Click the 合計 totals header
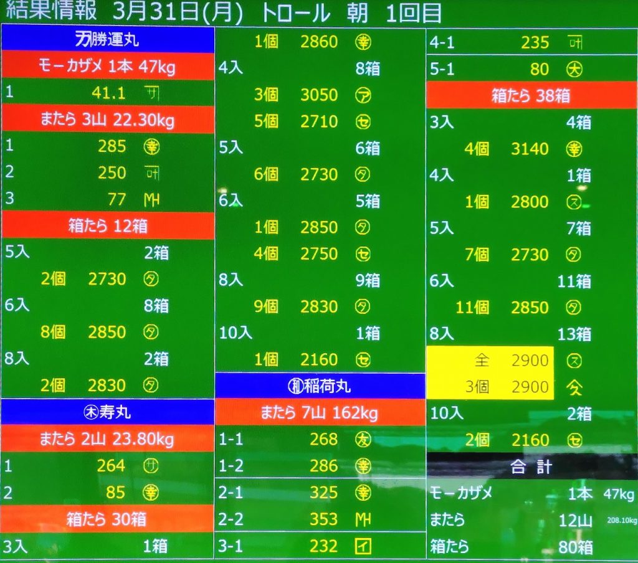This screenshot has height=563, width=638. point(531,466)
